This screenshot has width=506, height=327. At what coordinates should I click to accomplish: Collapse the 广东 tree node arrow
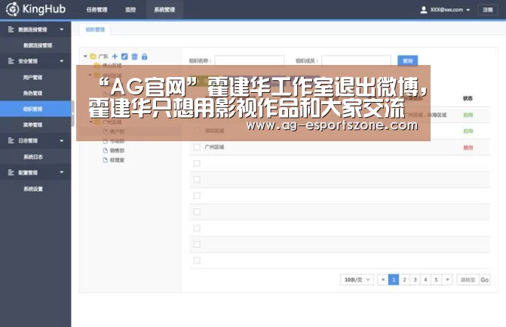85,56
